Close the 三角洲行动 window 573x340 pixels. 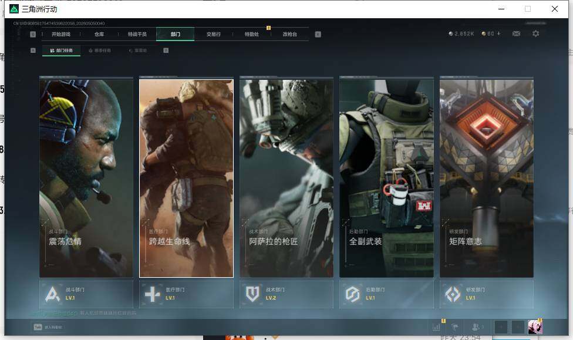click(555, 9)
